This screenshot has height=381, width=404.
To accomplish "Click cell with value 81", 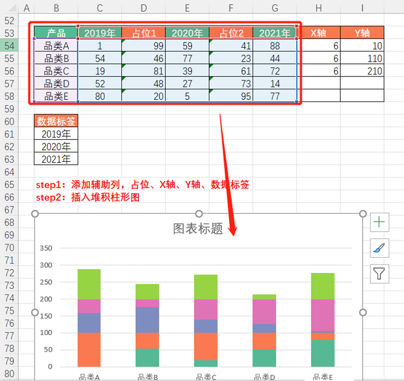I will click(143, 71).
